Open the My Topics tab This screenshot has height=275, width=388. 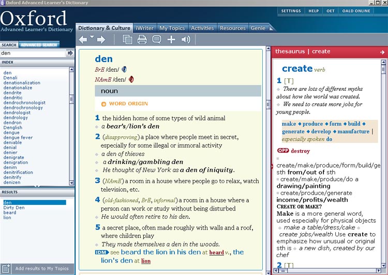[x=172, y=28]
